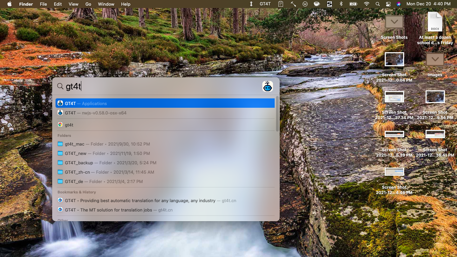Open Control Center toggles icon
Image resolution: width=457 pixels, height=257 pixels.
coord(388,4)
